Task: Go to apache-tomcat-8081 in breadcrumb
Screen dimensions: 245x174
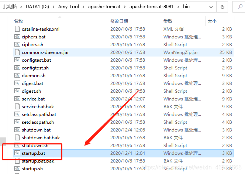Action: [x=152, y=7]
